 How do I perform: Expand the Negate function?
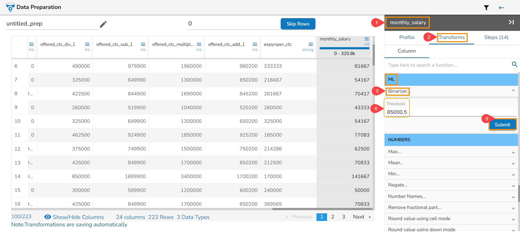pos(513,186)
